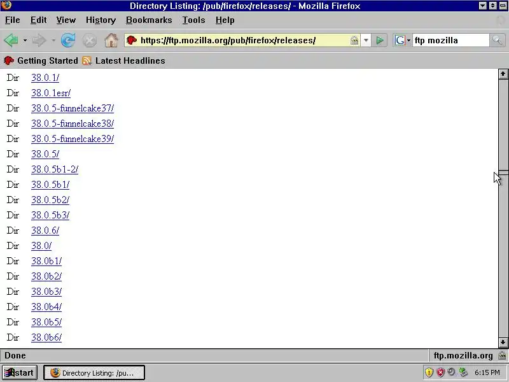Screen dimensions: 509x382
Task: Open the 38.0b5/ directory link
Action: [x=46, y=322]
